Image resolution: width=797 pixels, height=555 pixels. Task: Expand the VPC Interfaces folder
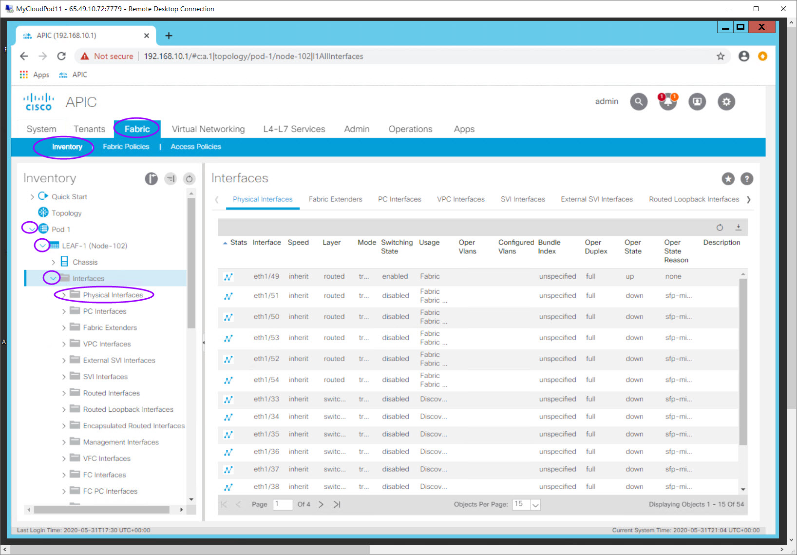point(64,344)
